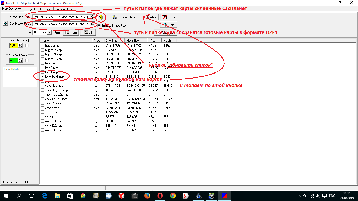Click the Convert Maps button
The image size is (358, 201).
124,17
